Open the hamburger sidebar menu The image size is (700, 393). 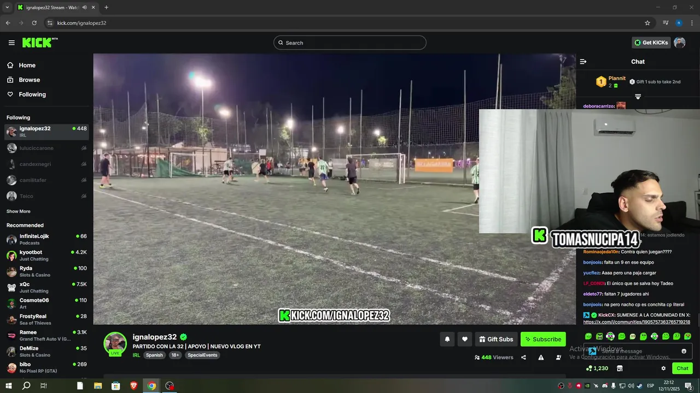pyautogui.click(x=11, y=43)
